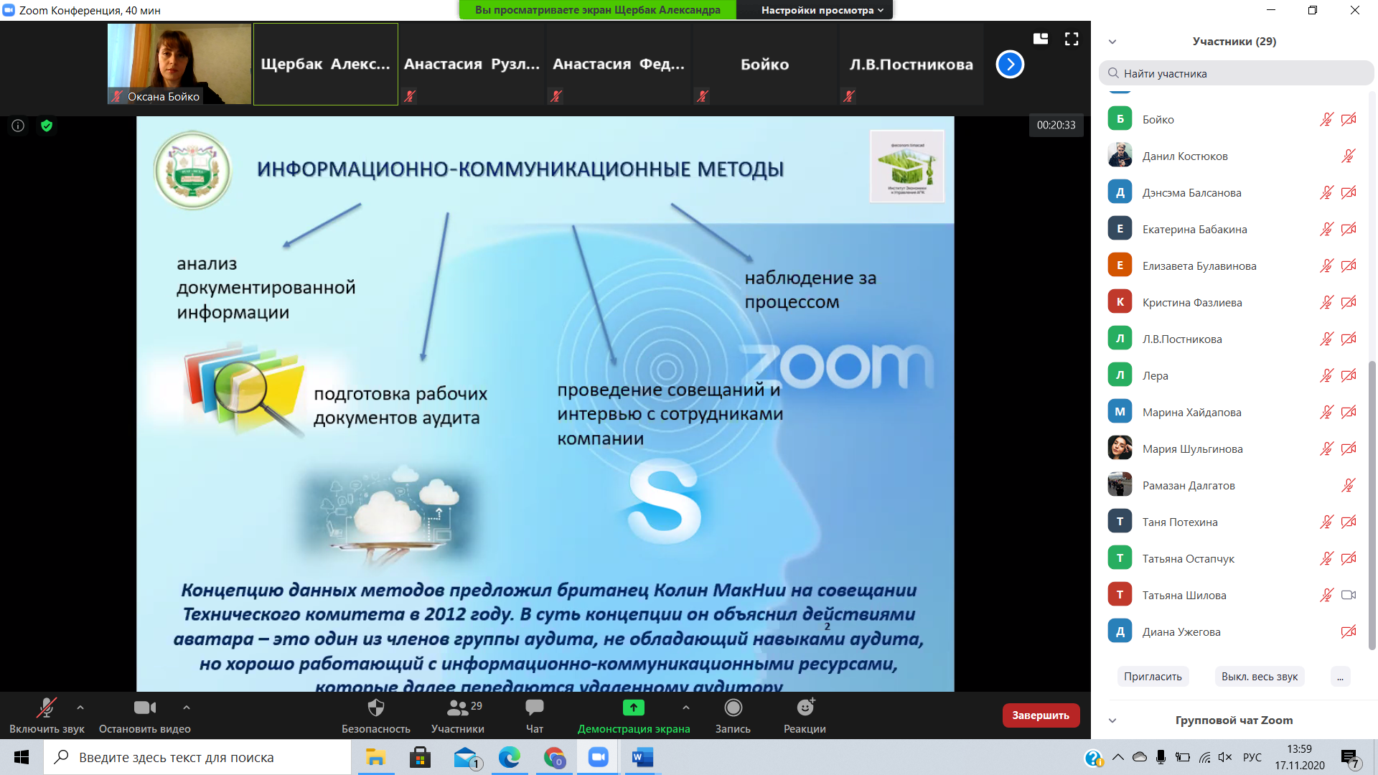The image size is (1378, 775).
Task: Enter fullscreen mode using the corner icon
Action: coord(1072,39)
